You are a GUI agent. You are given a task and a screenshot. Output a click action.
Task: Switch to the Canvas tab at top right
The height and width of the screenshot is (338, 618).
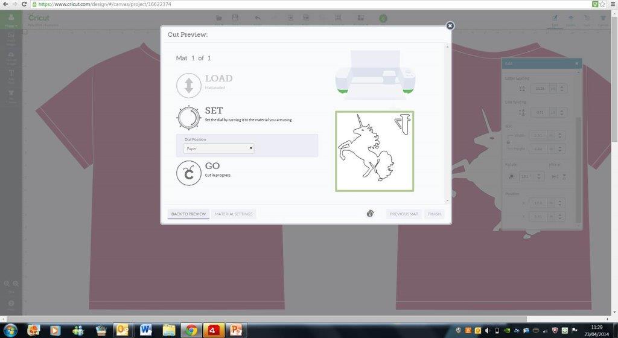pyautogui.click(x=603, y=20)
